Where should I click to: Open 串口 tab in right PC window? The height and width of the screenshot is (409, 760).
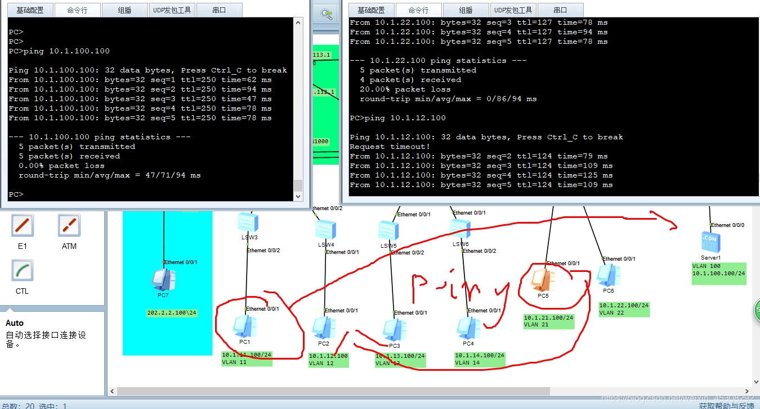(x=560, y=10)
